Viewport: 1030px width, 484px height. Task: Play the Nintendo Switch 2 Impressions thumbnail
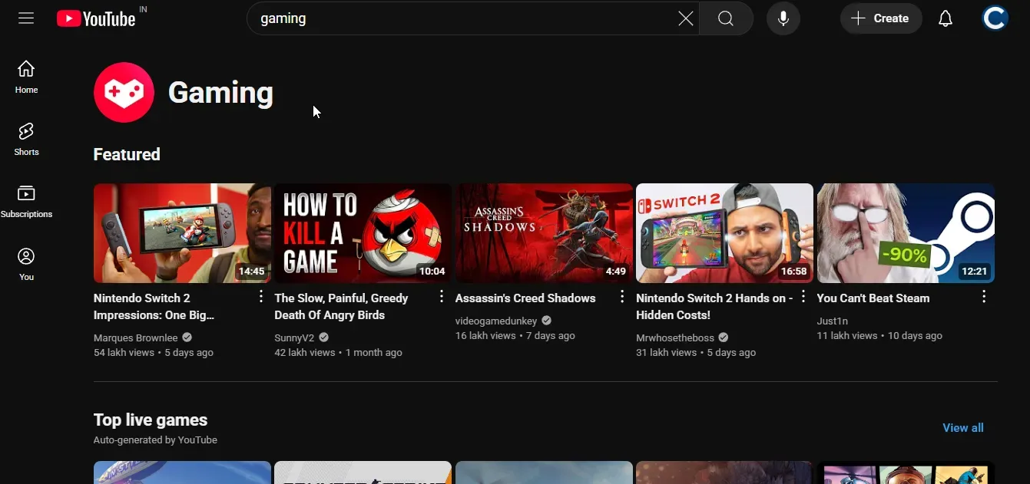coord(182,233)
